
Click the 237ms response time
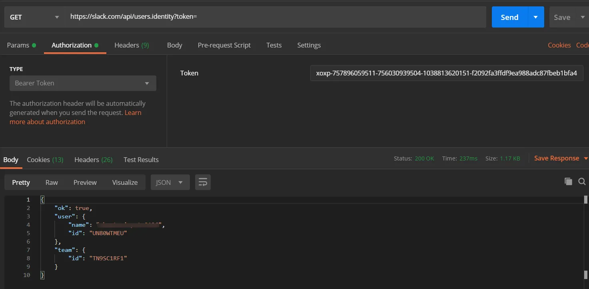468,158
